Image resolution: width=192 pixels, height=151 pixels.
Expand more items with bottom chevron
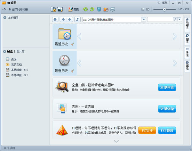pos(116,141)
